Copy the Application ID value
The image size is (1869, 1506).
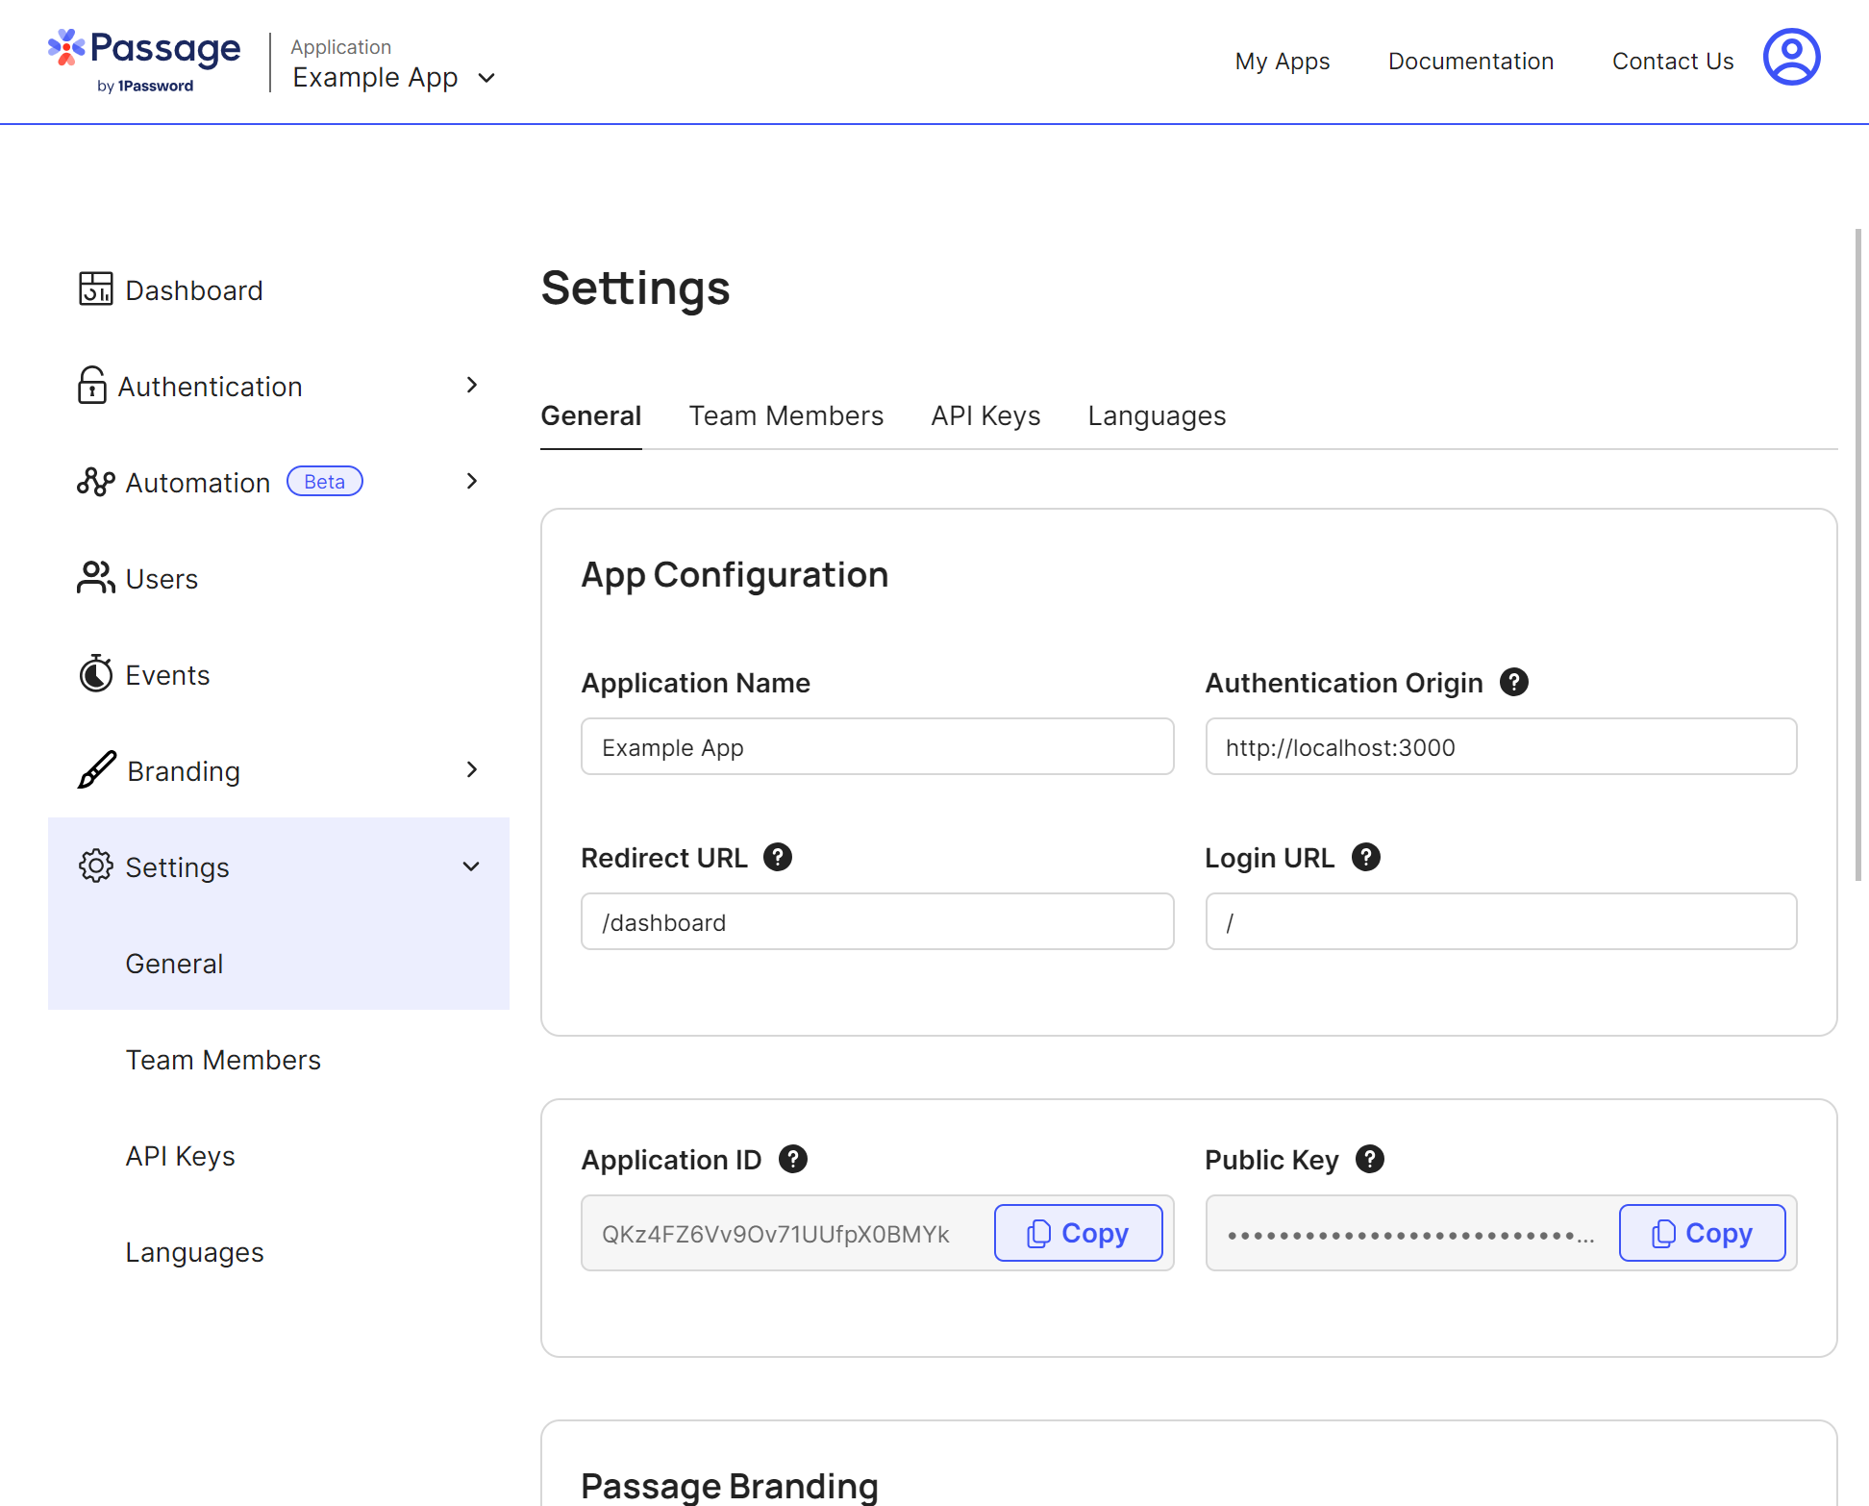tap(1078, 1233)
